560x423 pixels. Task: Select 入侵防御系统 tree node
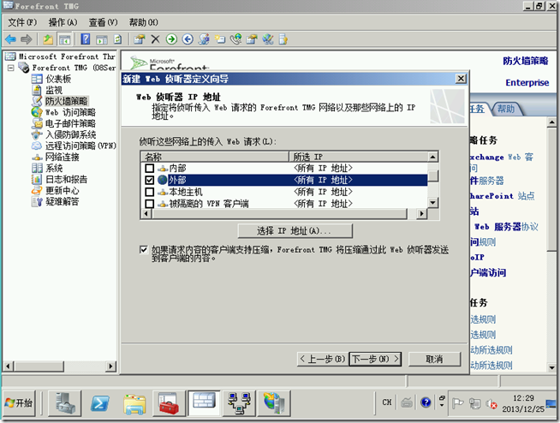click(64, 134)
